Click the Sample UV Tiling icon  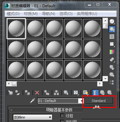112,44
